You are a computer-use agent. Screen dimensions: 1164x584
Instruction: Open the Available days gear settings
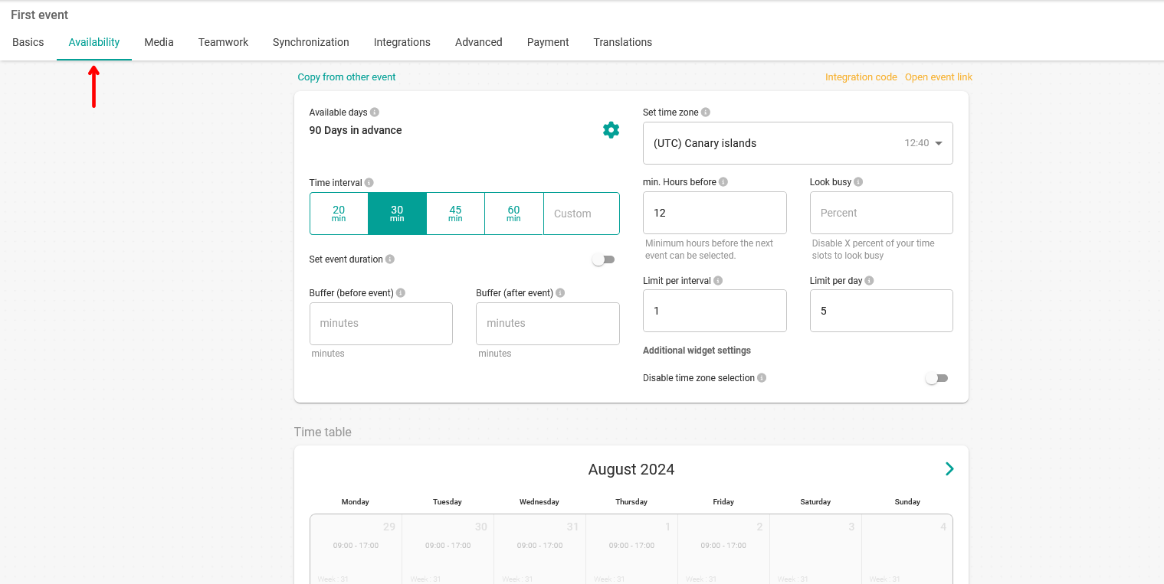(x=611, y=130)
